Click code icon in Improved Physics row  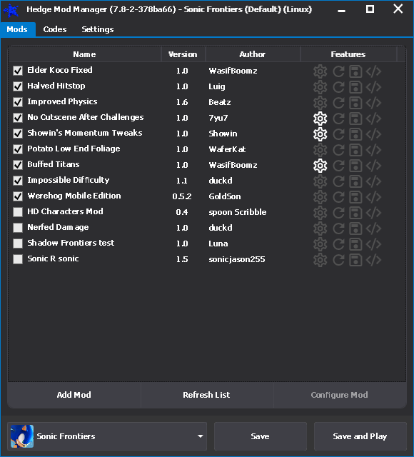click(x=373, y=103)
